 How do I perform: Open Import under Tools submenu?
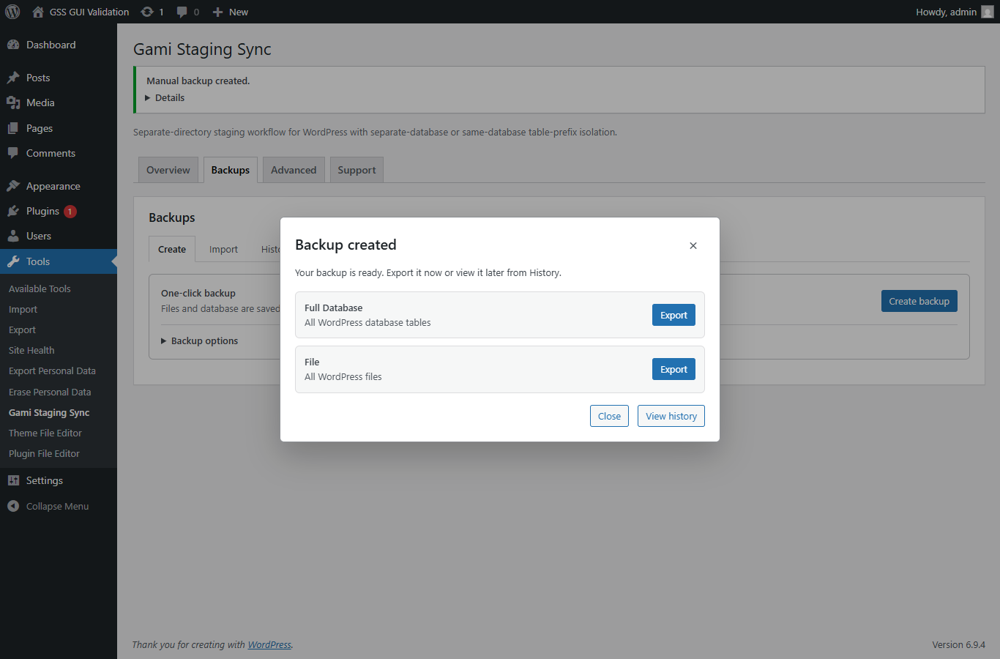tap(23, 309)
